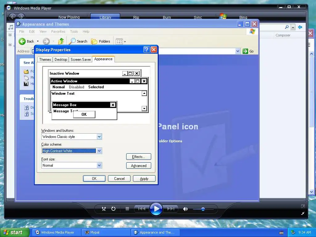Open the Now Playing tab

click(x=69, y=17)
